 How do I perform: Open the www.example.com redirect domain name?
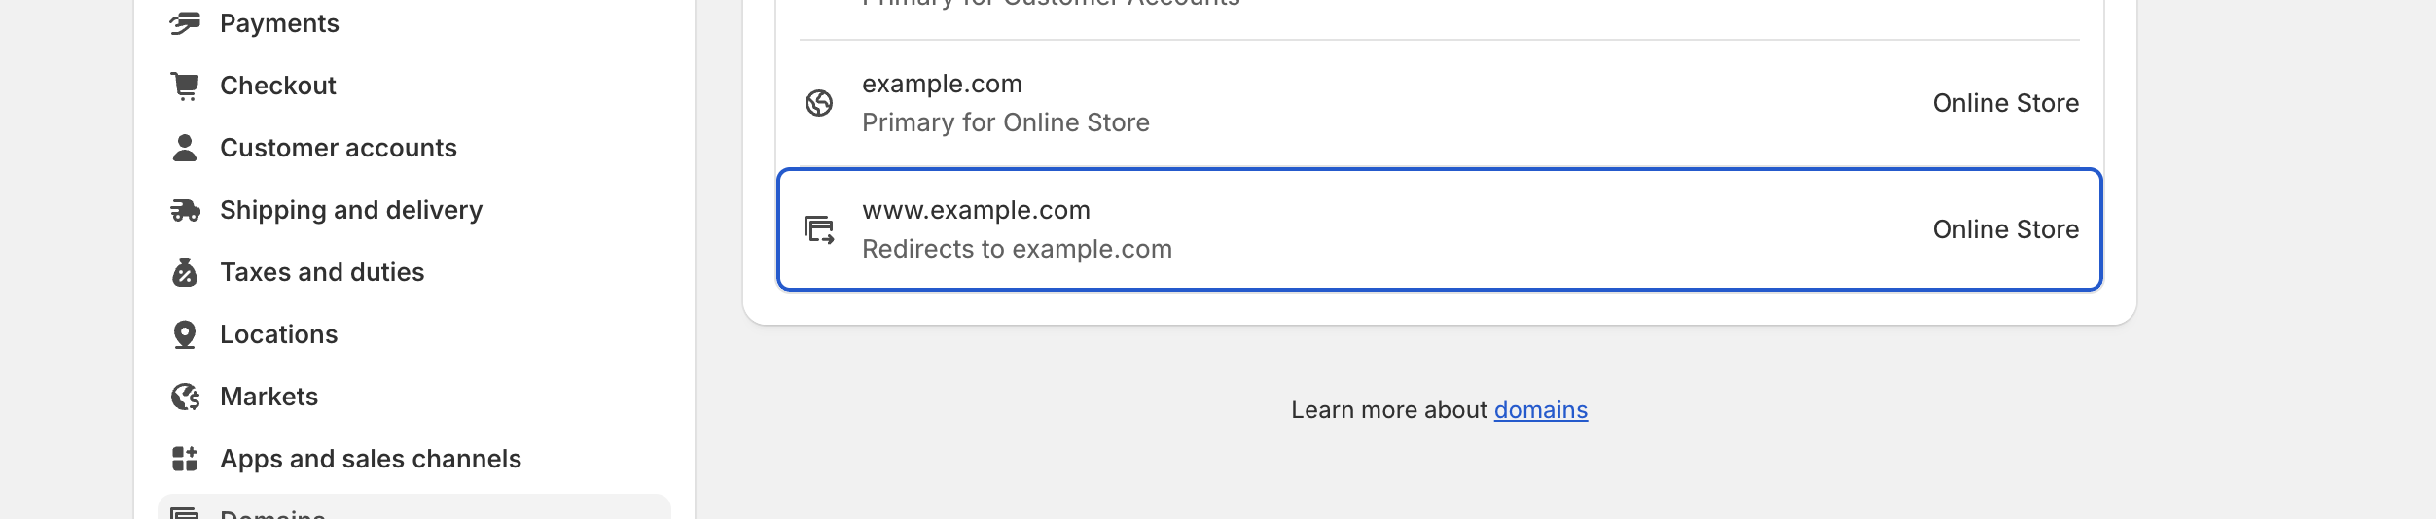tap(976, 210)
